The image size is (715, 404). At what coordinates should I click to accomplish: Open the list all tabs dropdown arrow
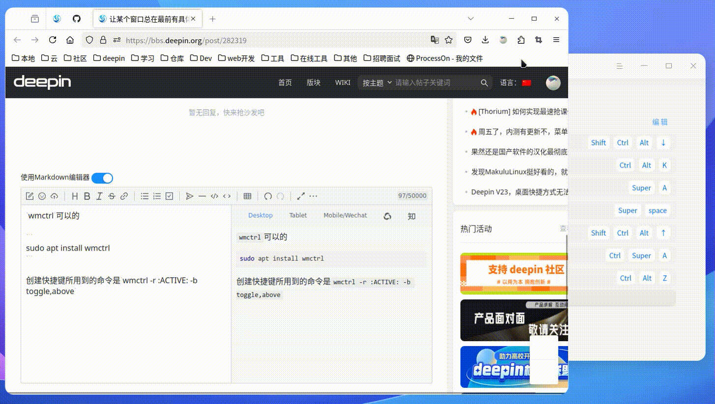click(471, 19)
